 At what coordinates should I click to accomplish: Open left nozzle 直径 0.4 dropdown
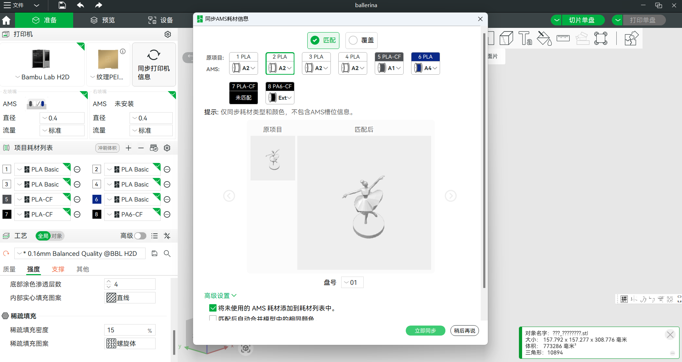tap(62, 118)
